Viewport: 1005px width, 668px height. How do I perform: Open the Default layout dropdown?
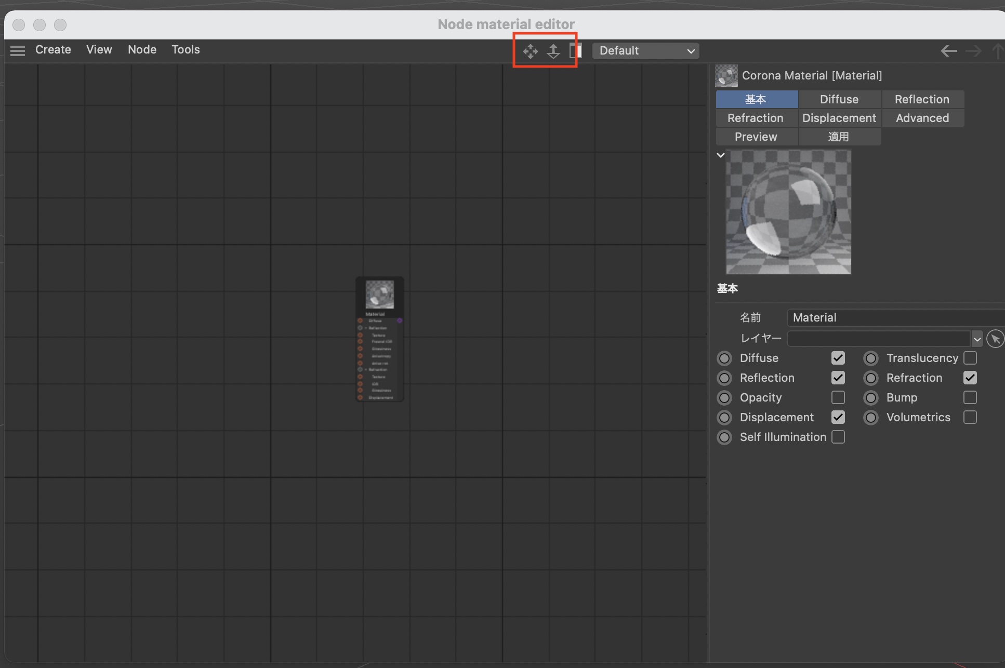pyautogui.click(x=646, y=51)
